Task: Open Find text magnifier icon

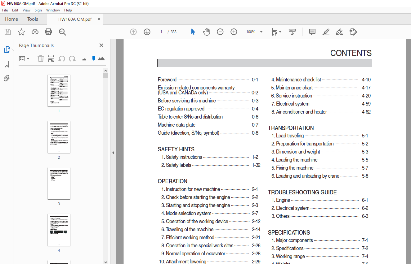Action: point(62,32)
